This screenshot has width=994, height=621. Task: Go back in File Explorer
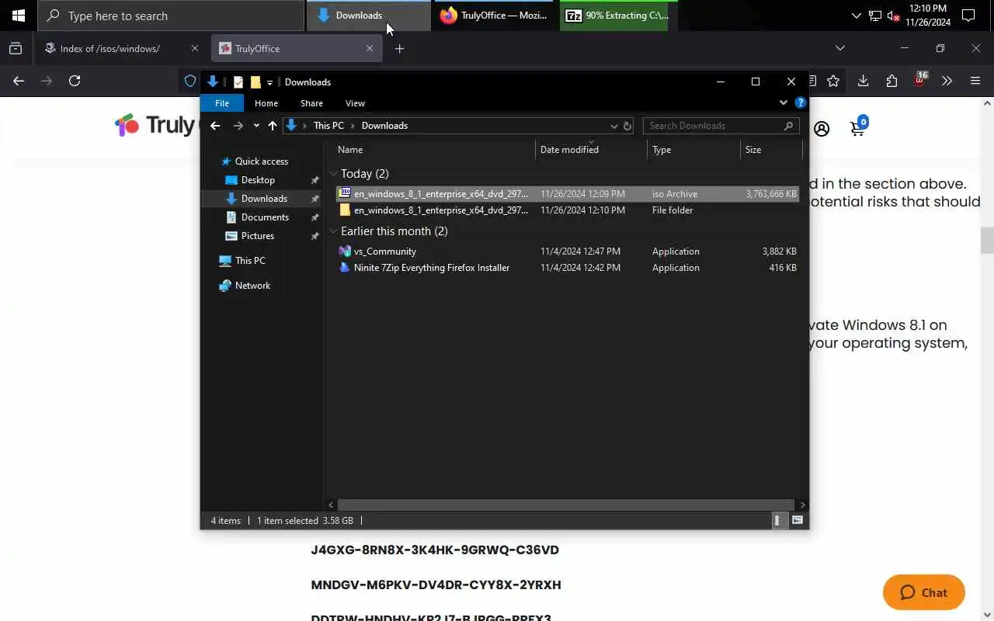215,126
